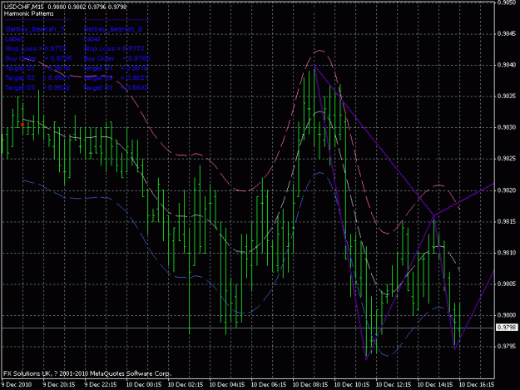Click the 10 Dec 06:15 time label

(x=269, y=385)
